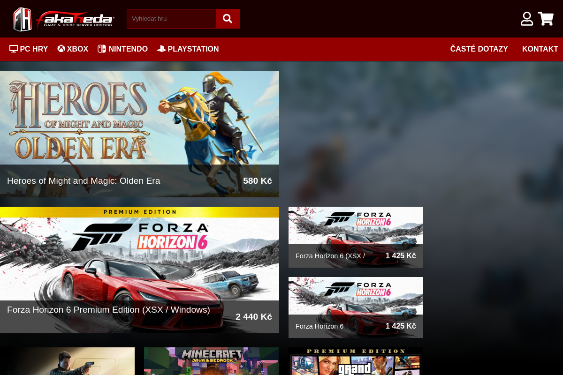Open Heroes of Might and Magic banner
This screenshot has height=375, width=563.
[139, 134]
